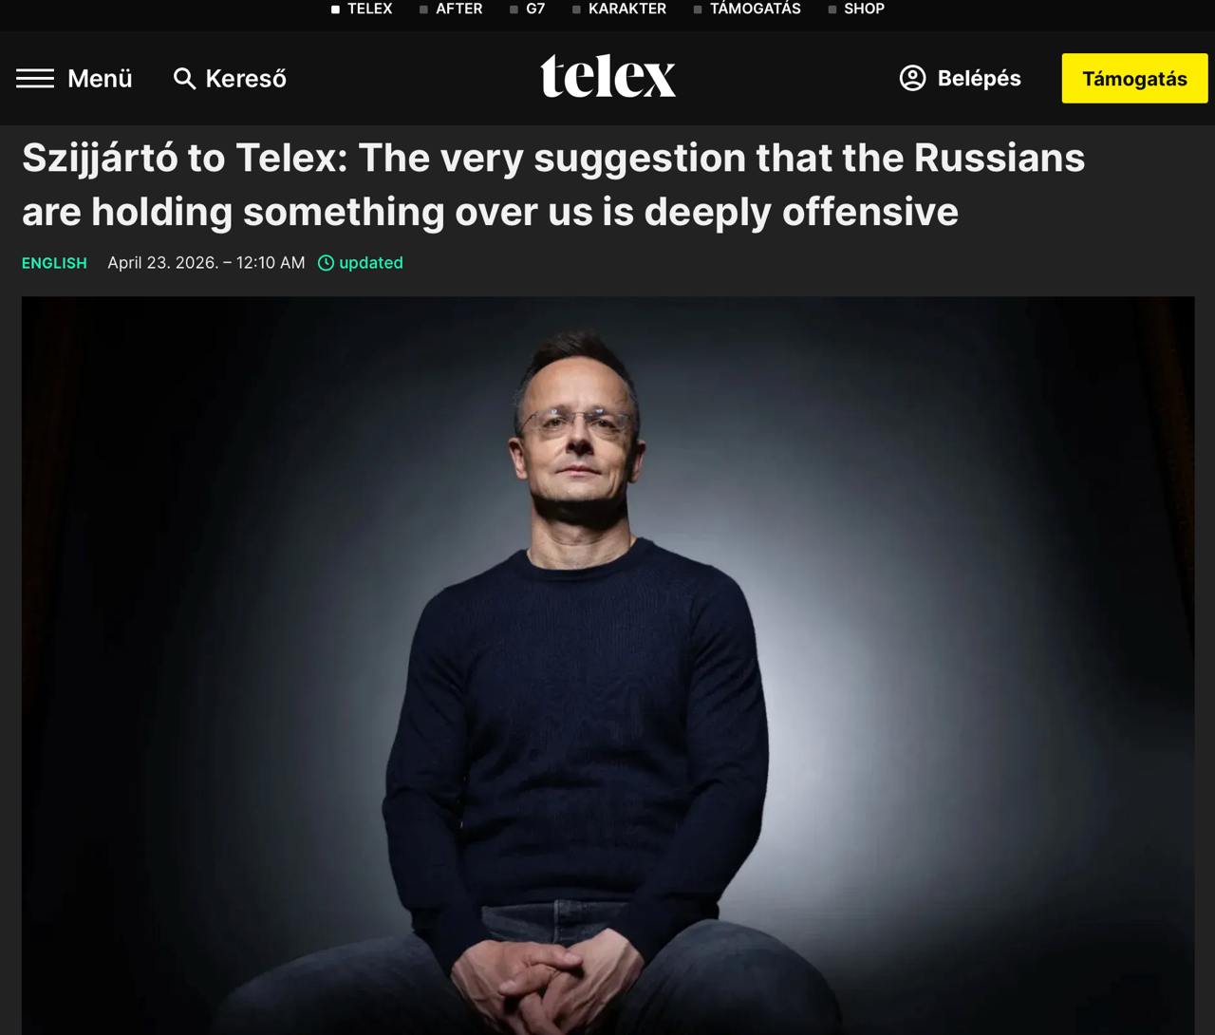
Task: Select TÁMOGATÁS in the top navigation
Action: (x=756, y=9)
